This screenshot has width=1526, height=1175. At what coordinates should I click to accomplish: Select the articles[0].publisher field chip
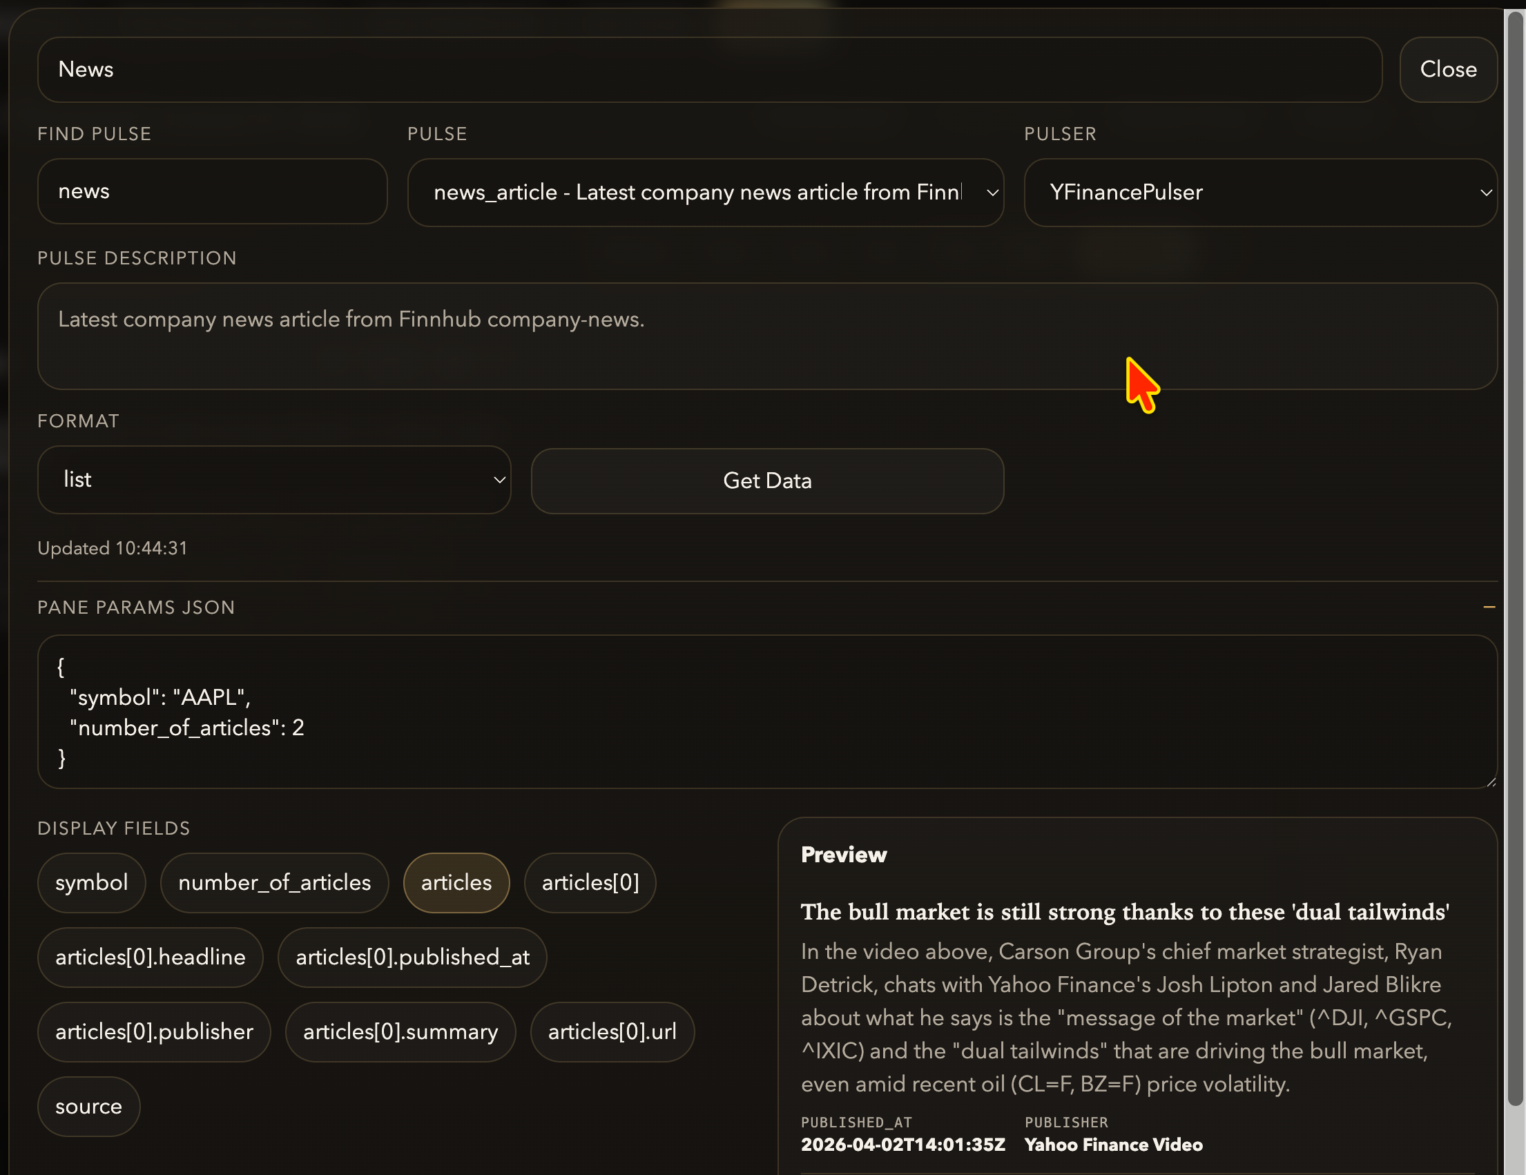tap(154, 1032)
